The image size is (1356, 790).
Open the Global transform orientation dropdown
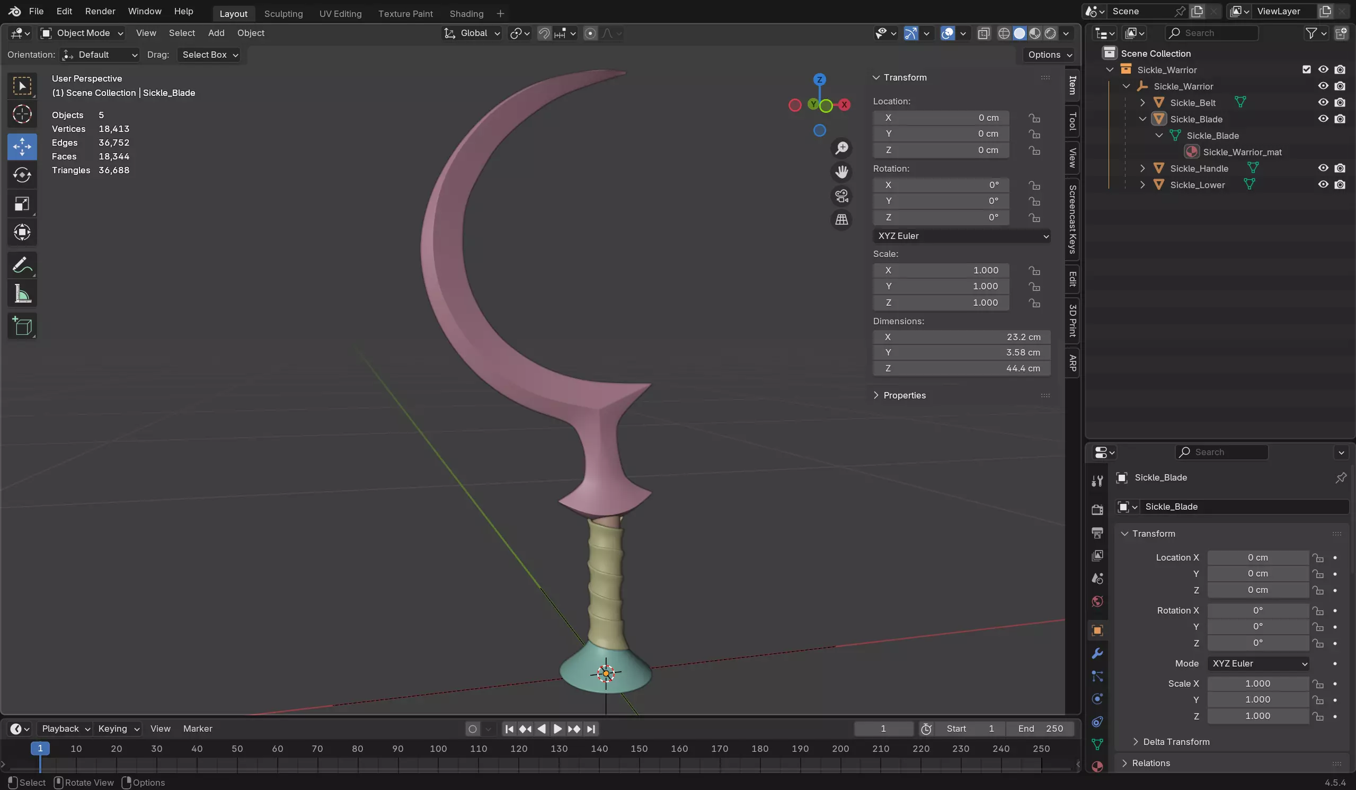click(x=472, y=33)
